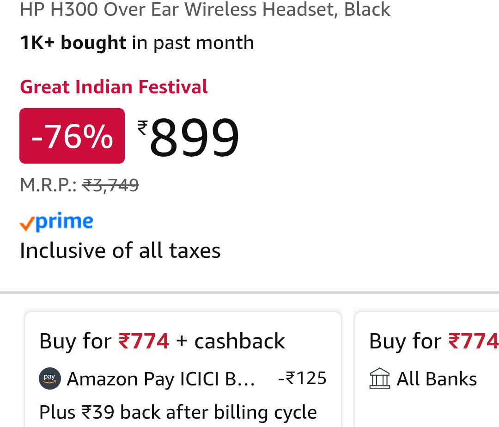
Task: Tap the M.R.P. label
Action: (49, 185)
